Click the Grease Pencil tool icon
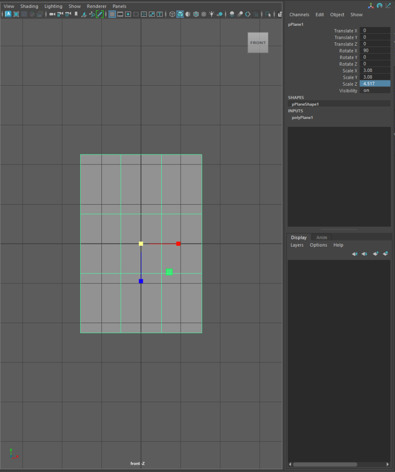395x472 pixels. [x=99, y=14]
